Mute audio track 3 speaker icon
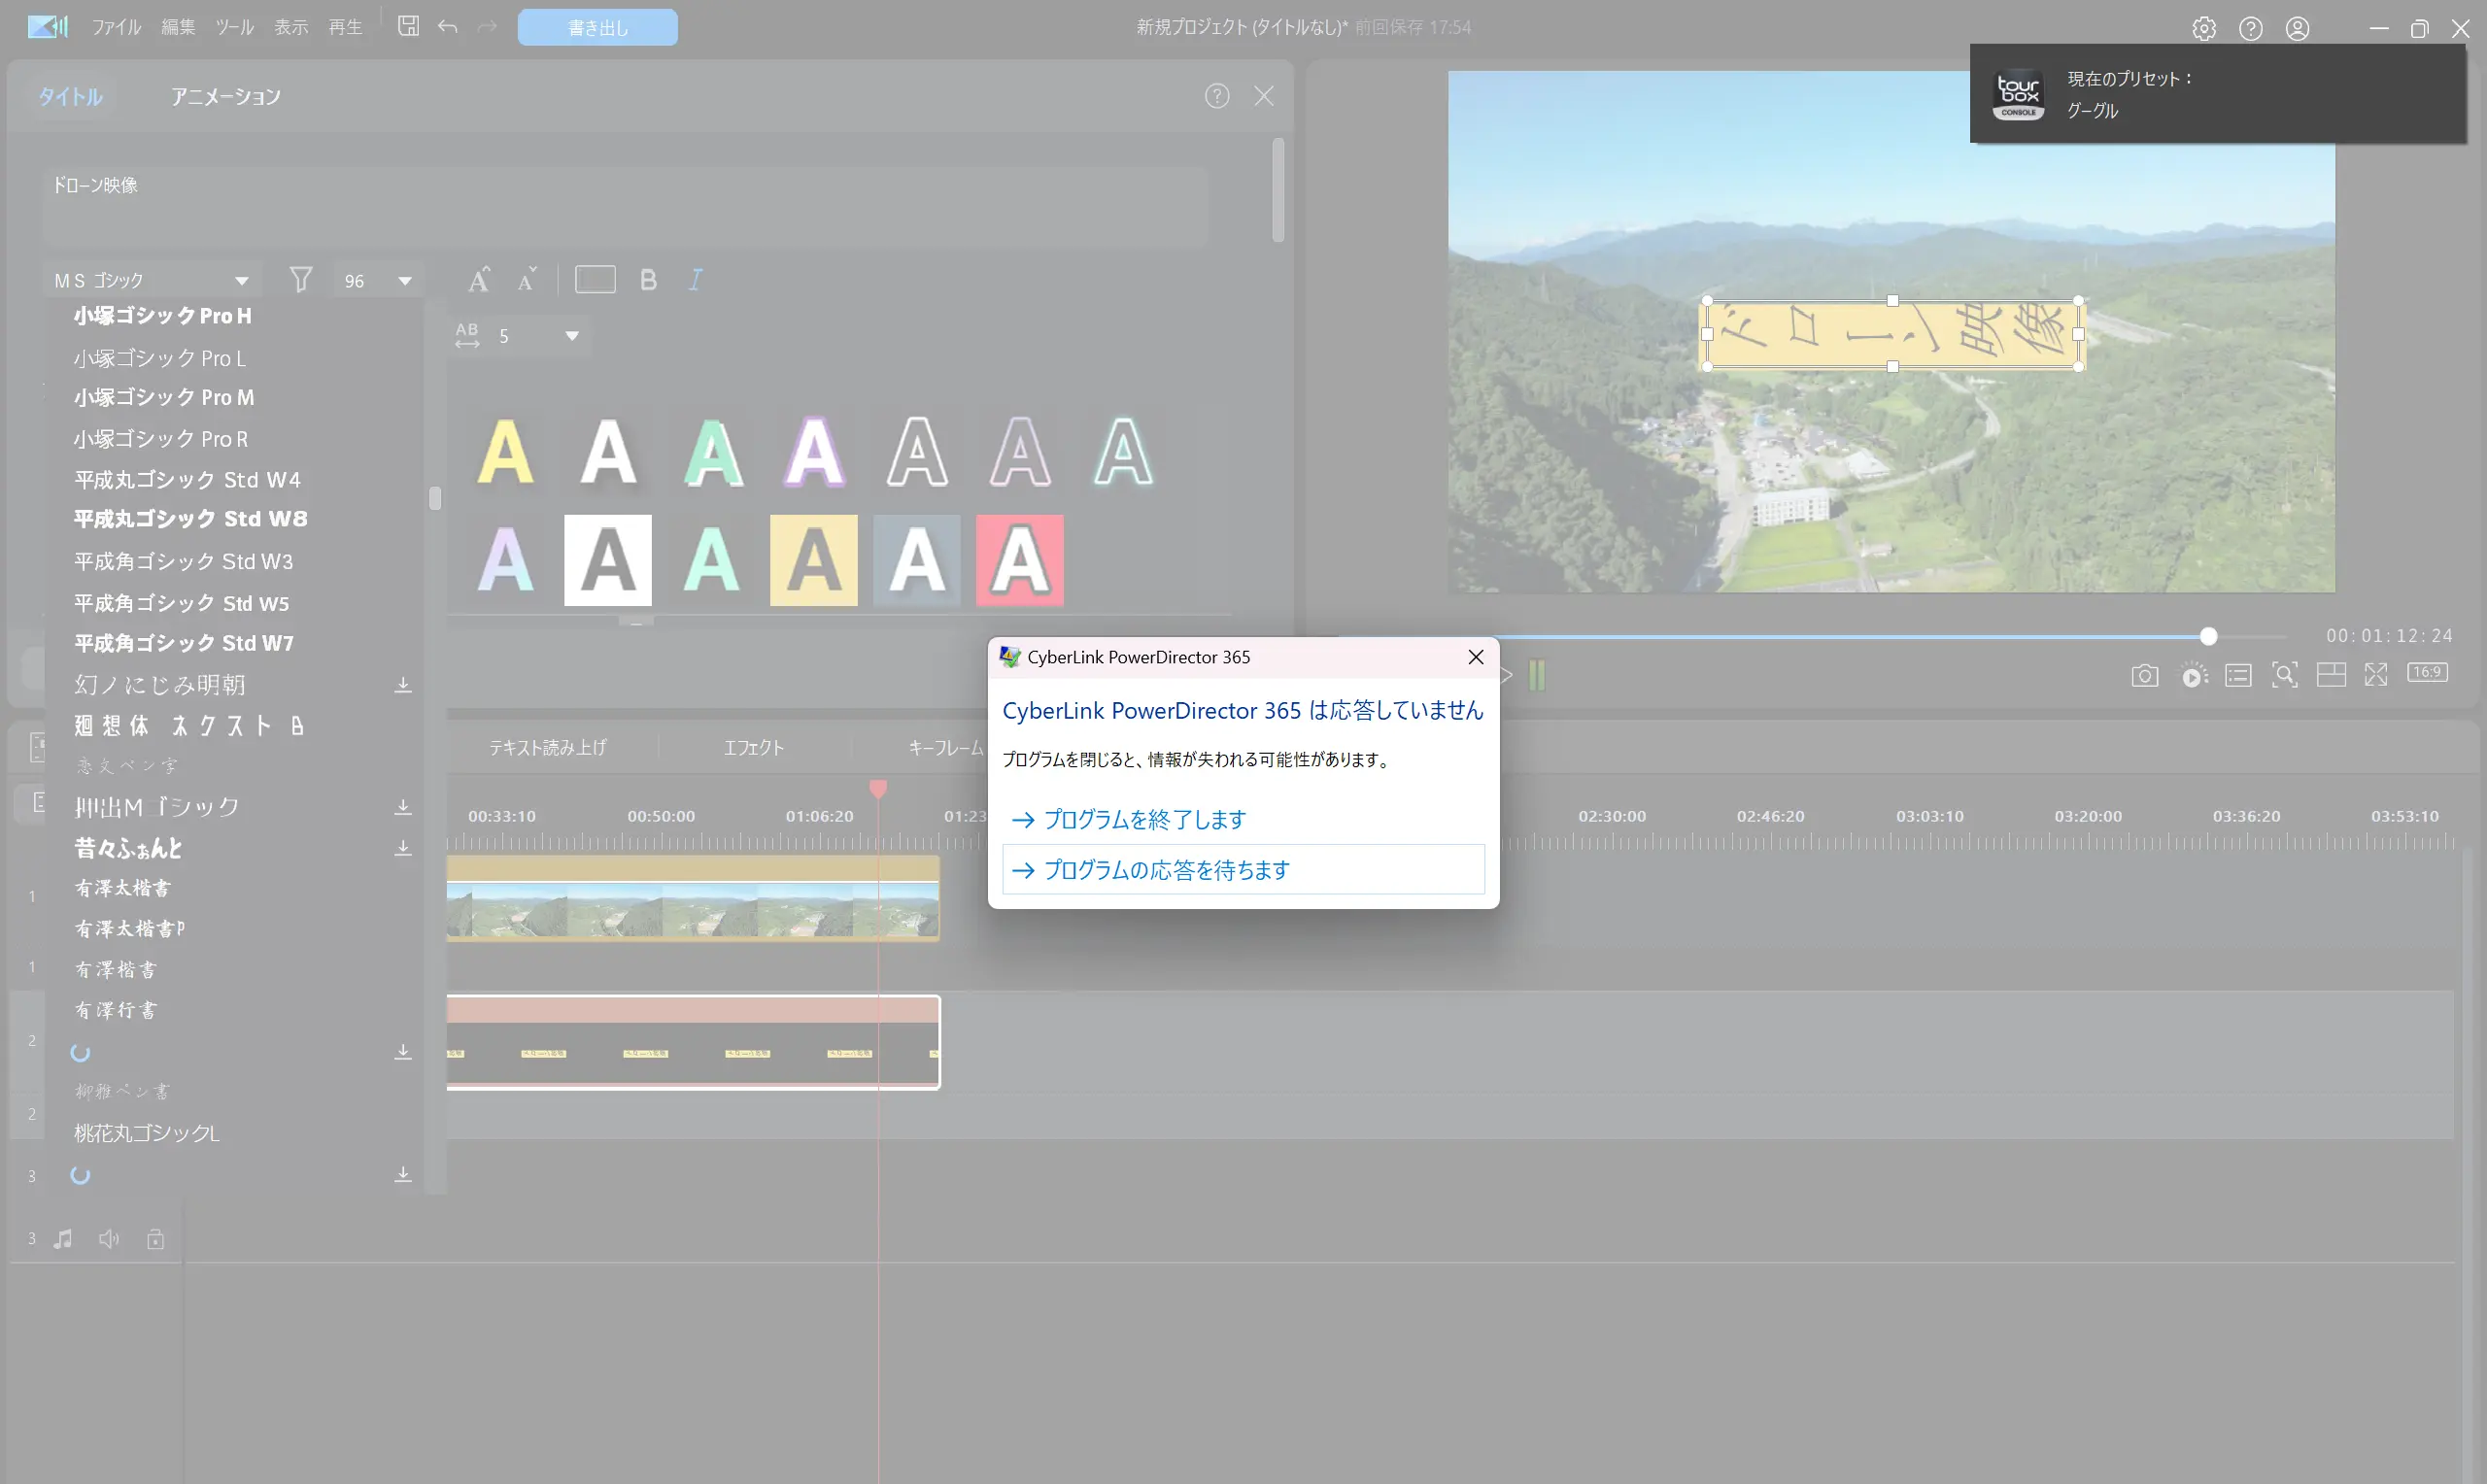 point(109,1239)
